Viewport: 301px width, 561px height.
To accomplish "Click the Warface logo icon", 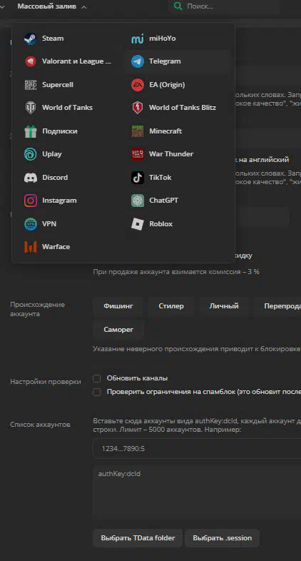I will coord(31,247).
